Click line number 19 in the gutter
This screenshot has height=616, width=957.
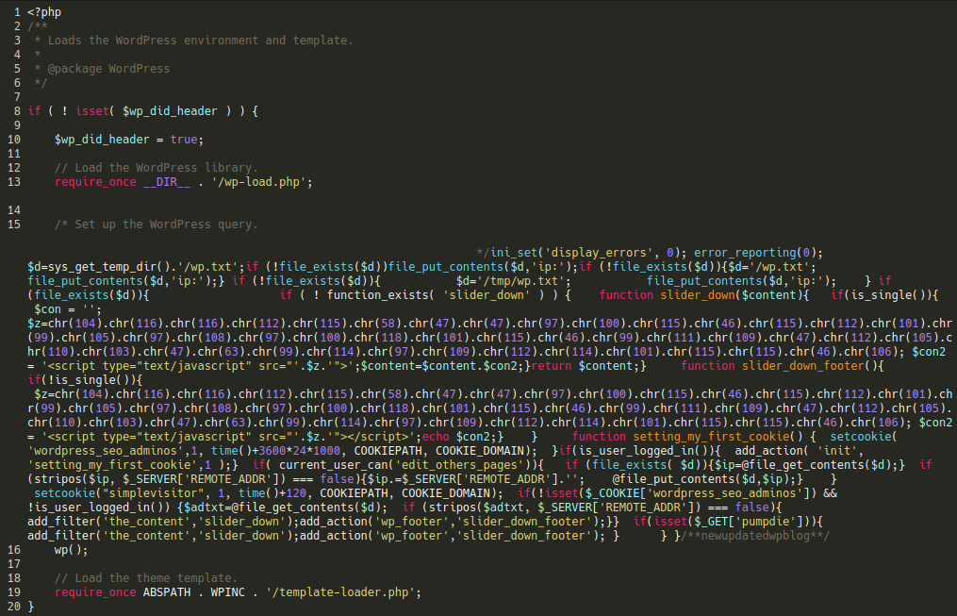point(14,592)
